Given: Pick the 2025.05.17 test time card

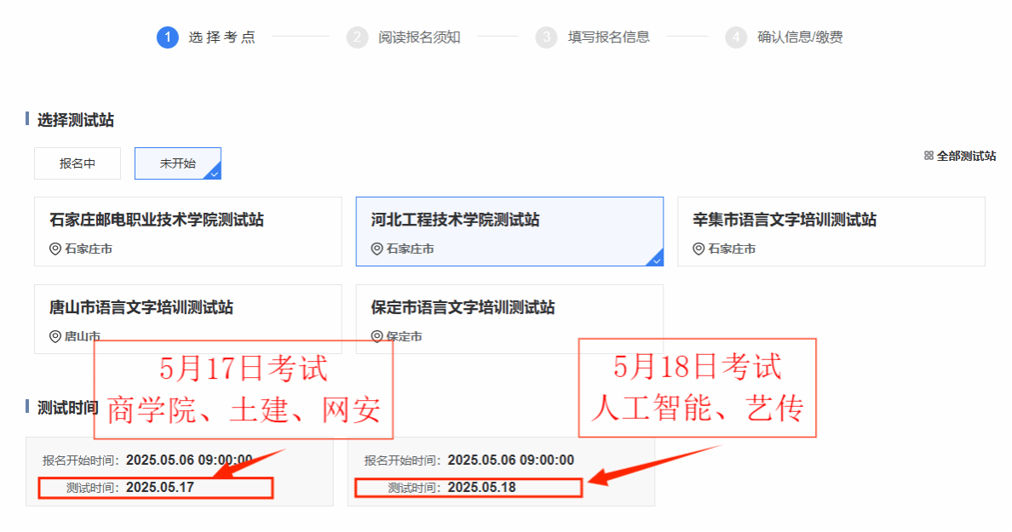Looking at the screenshot, I should click(x=180, y=472).
